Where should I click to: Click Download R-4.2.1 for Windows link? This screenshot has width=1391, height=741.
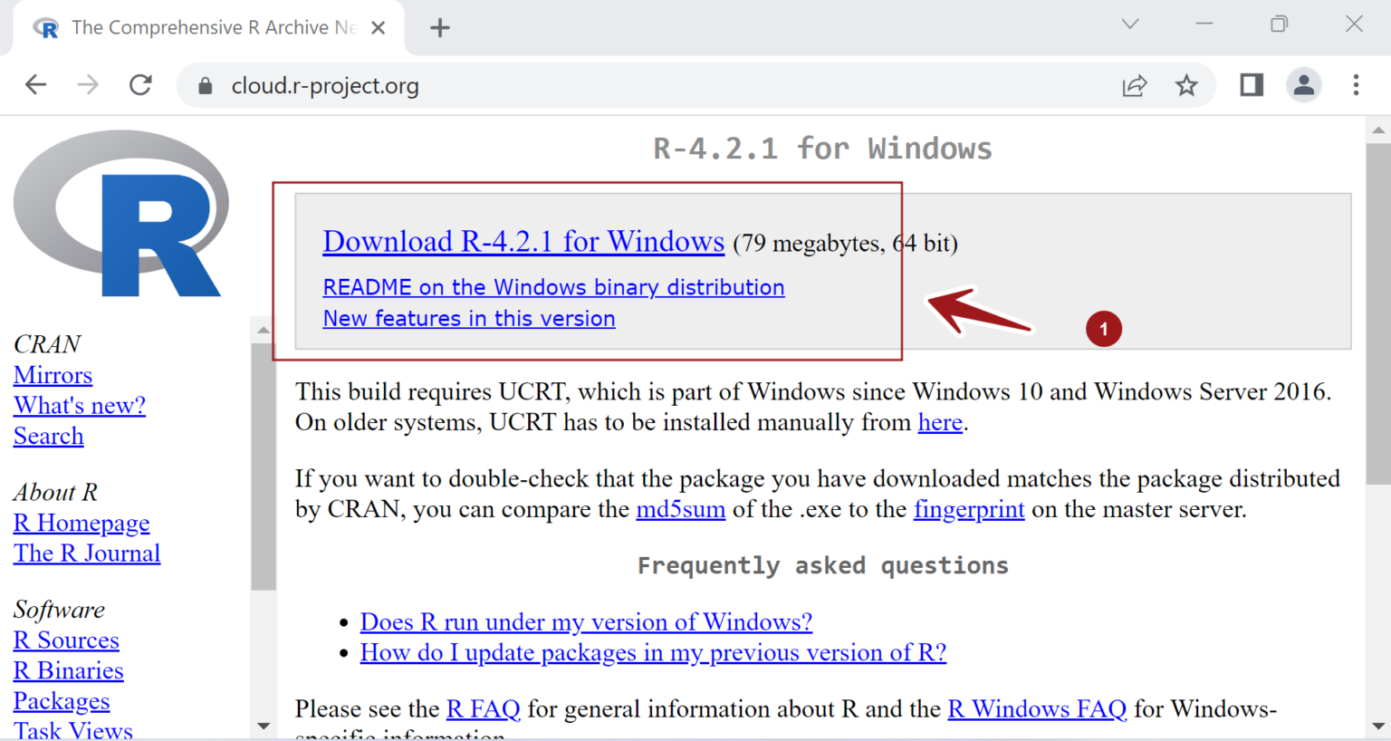tap(523, 242)
